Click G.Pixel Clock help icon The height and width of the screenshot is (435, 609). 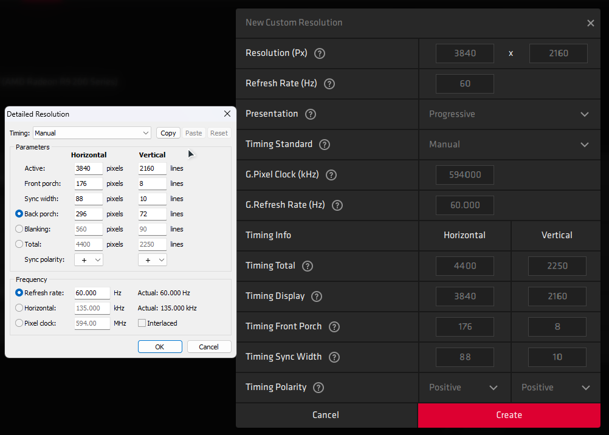pyautogui.click(x=331, y=175)
